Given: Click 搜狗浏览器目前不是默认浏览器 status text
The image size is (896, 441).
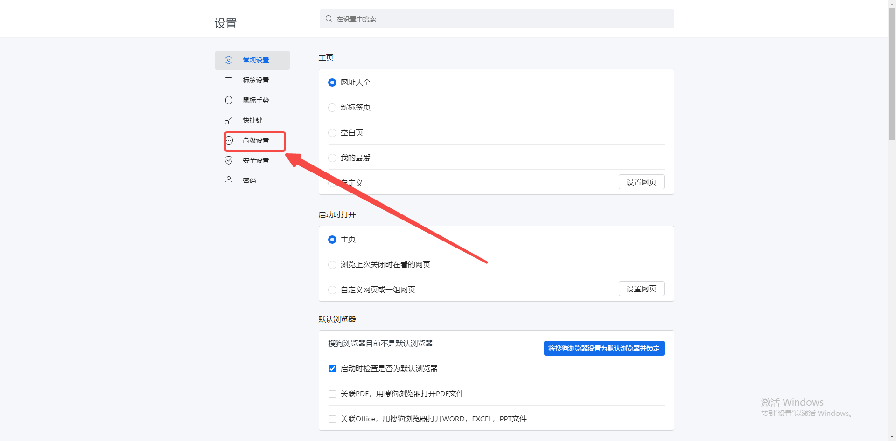Looking at the screenshot, I should (x=380, y=343).
